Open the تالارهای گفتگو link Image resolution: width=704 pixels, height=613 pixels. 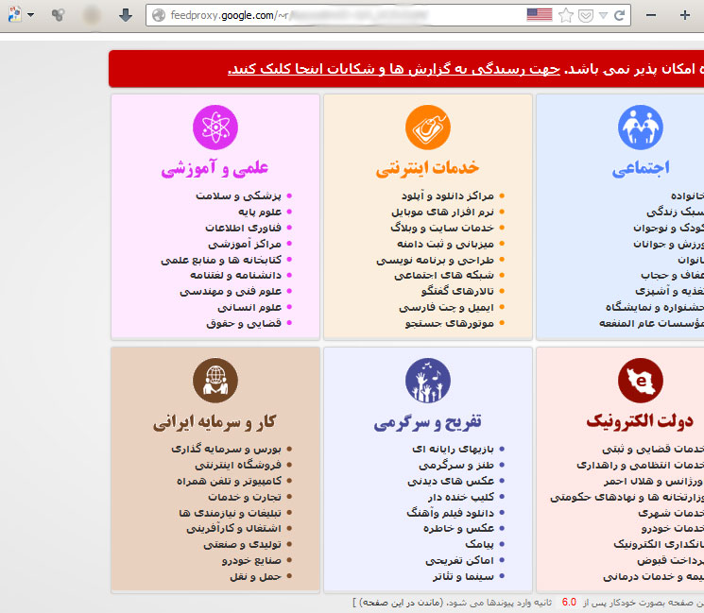[457, 291]
